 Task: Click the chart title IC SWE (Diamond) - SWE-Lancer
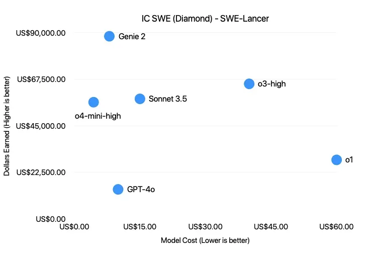click(x=205, y=19)
